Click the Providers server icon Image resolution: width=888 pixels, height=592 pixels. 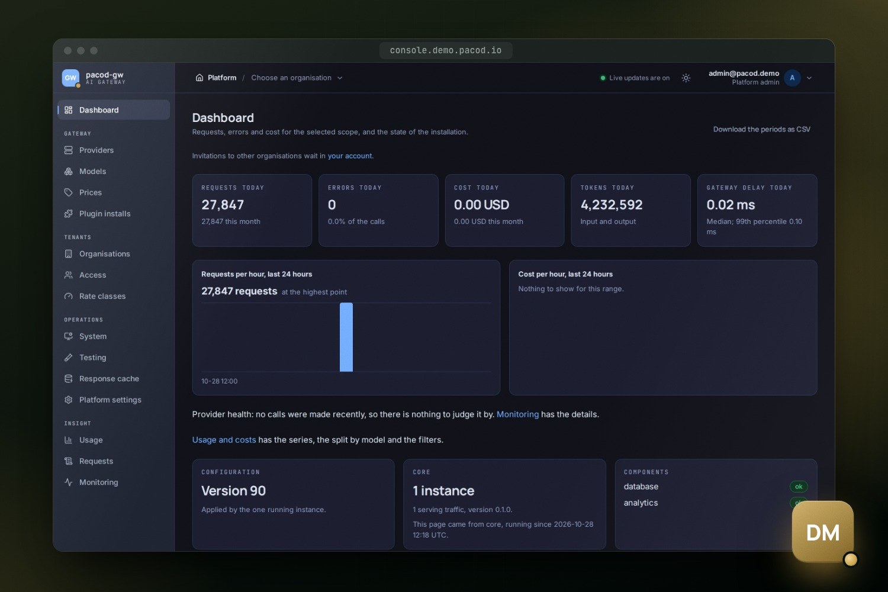coord(69,150)
